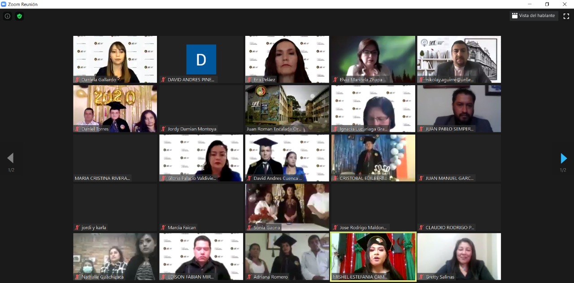Minimize the Zoom Reunión window
574x283 pixels.
529,4
